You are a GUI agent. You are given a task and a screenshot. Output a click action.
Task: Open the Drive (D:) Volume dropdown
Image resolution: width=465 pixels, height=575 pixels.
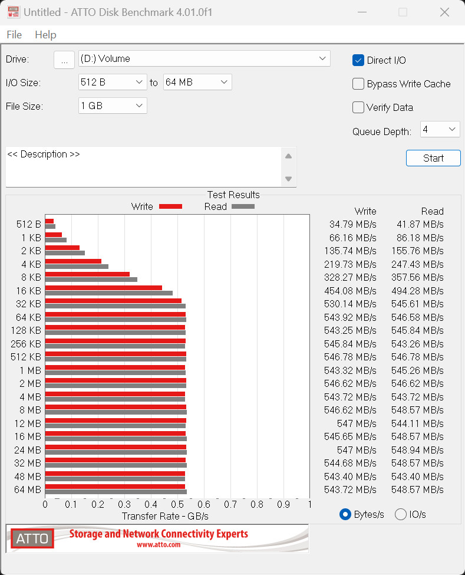pyautogui.click(x=204, y=58)
